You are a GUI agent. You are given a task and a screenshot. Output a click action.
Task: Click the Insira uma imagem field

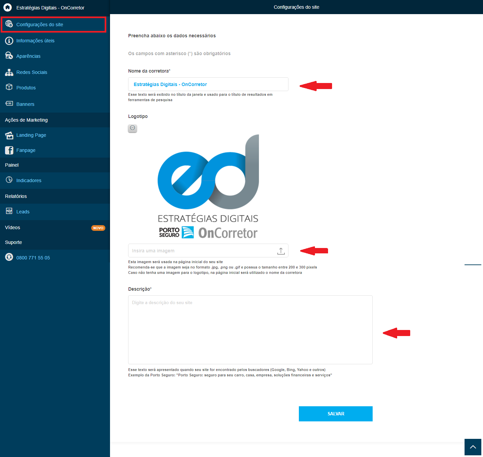[208, 251]
